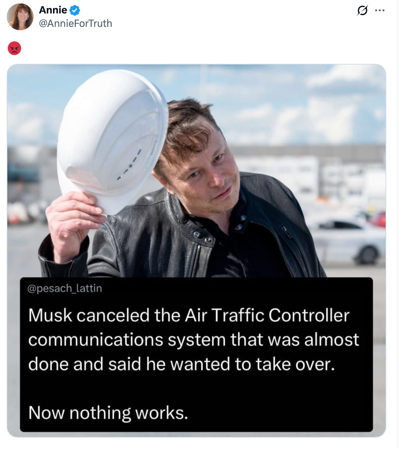Image resolution: width=401 pixels, height=449 pixels.
Task: Visit the @AnnieForTruth handle link
Action: point(75,23)
